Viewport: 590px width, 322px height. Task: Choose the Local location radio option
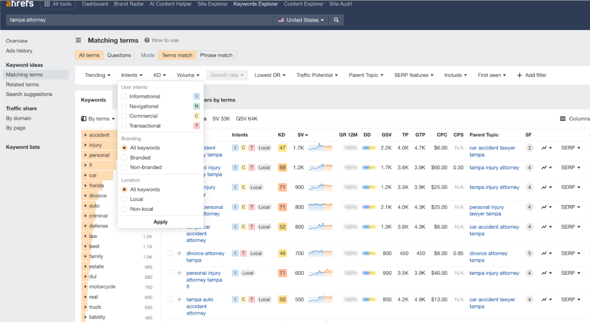(x=124, y=199)
